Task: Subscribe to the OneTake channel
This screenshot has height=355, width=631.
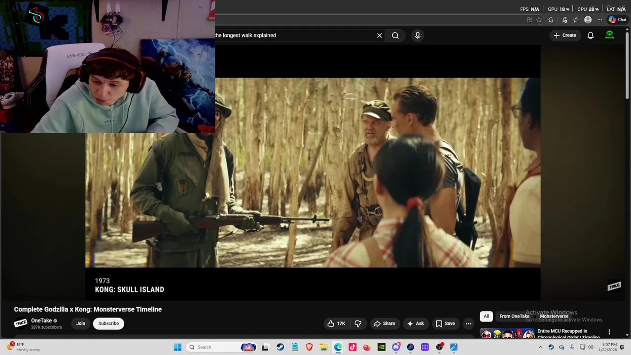Action: [x=108, y=323]
